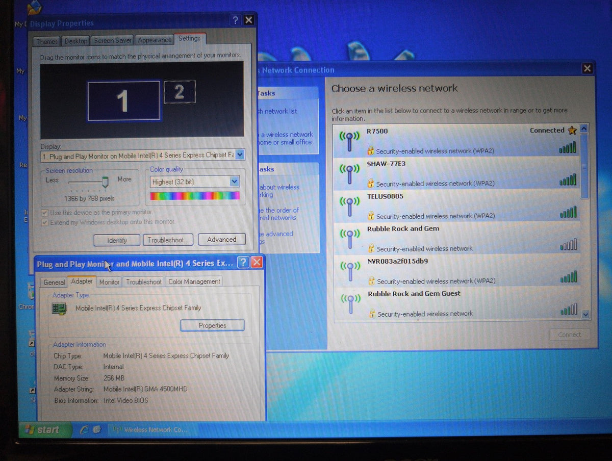Open the Color quality dropdown
Viewport: 612px width, 461px height.
tap(234, 182)
